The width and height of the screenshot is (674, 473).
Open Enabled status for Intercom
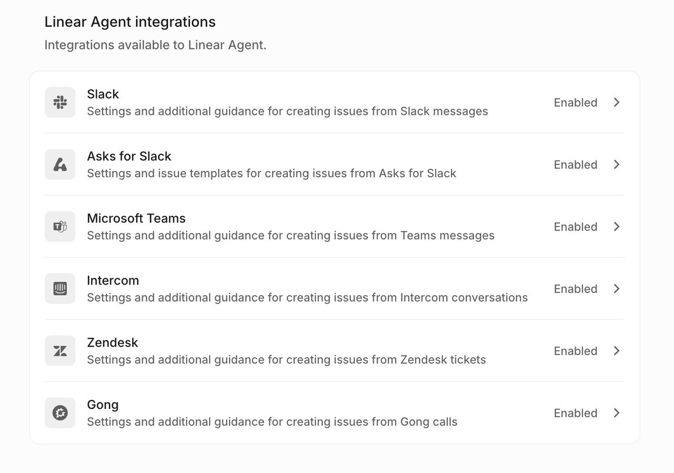tap(575, 289)
